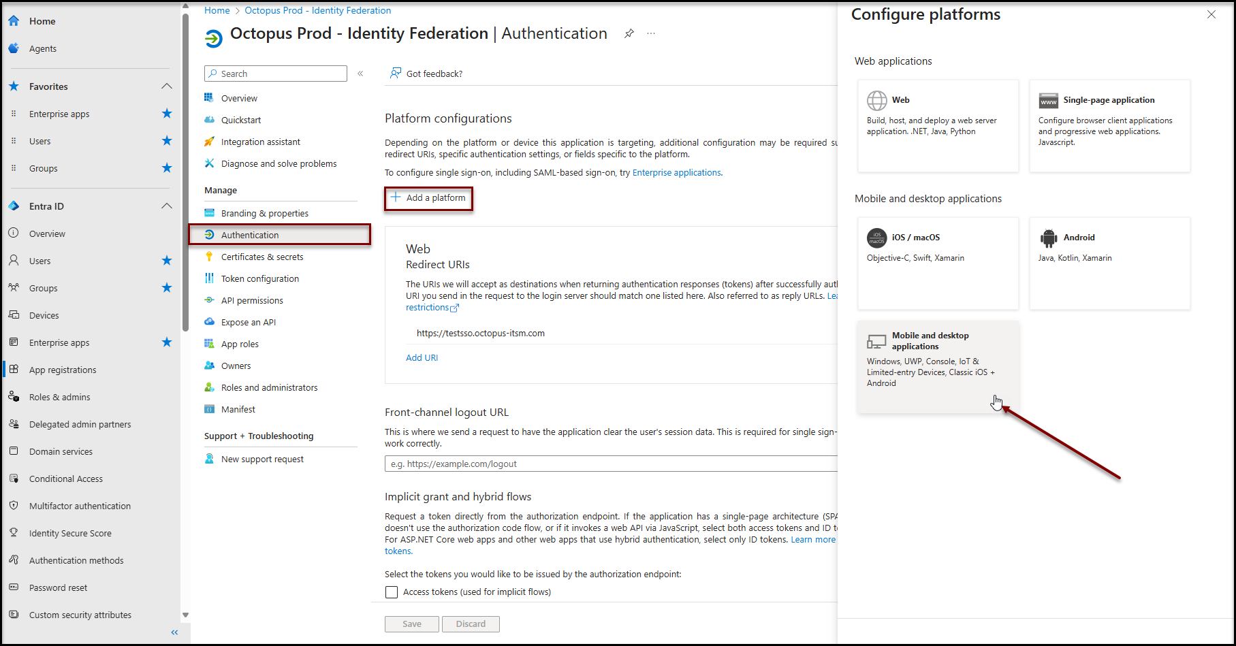Click the Home icon in the sidebar

[14, 21]
